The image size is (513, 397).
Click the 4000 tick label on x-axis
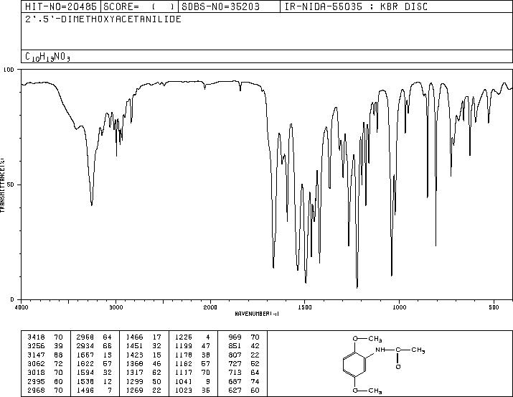[x=22, y=307]
